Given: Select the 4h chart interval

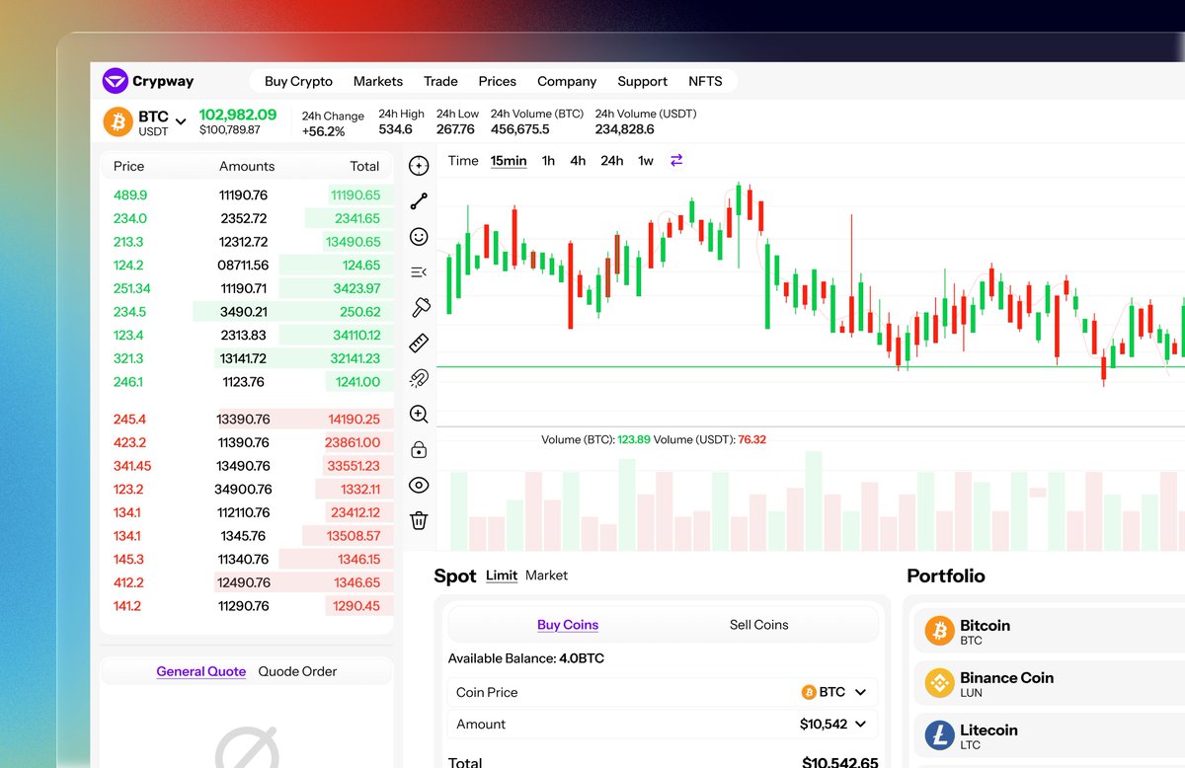Looking at the screenshot, I should (578, 161).
